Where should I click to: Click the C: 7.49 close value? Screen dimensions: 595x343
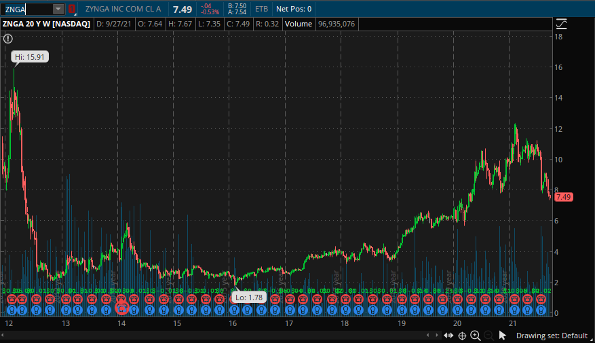pos(238,24)
